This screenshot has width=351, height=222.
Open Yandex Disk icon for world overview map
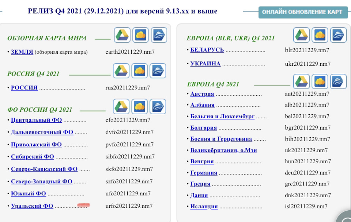[159, 35]
